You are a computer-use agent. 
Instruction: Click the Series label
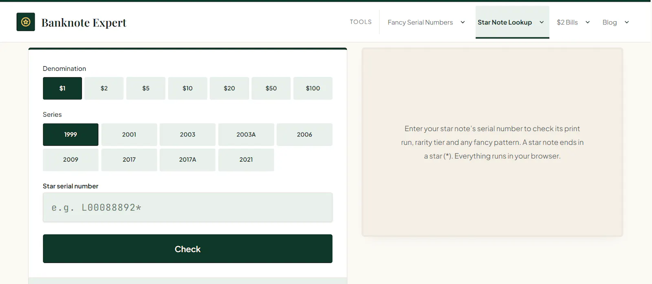pyautogui.click(x=52, y=115)
